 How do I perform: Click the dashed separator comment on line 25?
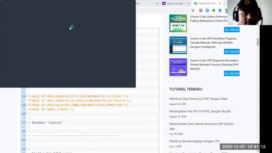pos(73,136)
